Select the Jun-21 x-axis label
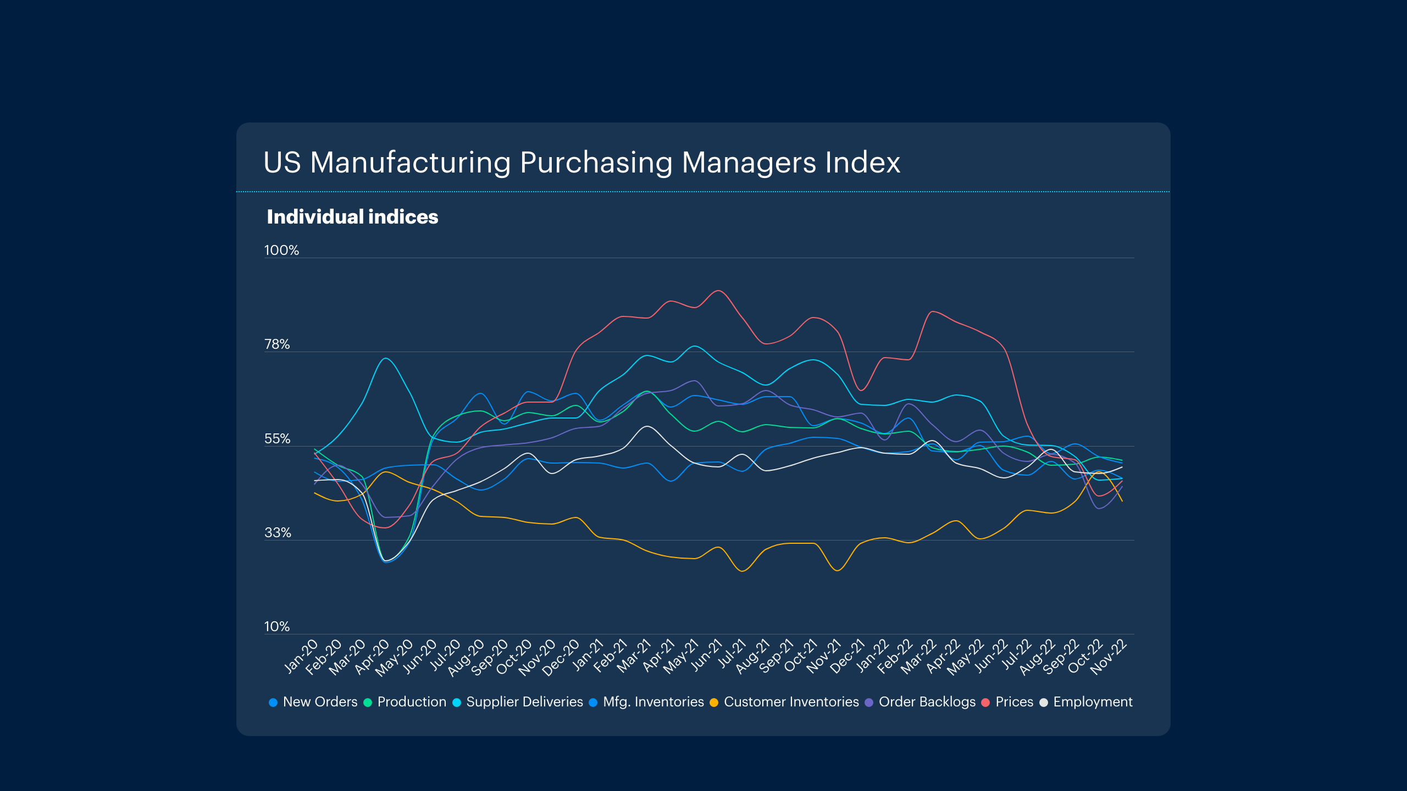 click(707, 656)
